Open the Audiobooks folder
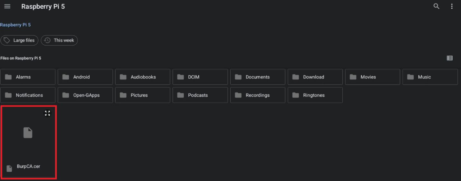The width and height of the screenshot is (461, 181). point(143,77)
